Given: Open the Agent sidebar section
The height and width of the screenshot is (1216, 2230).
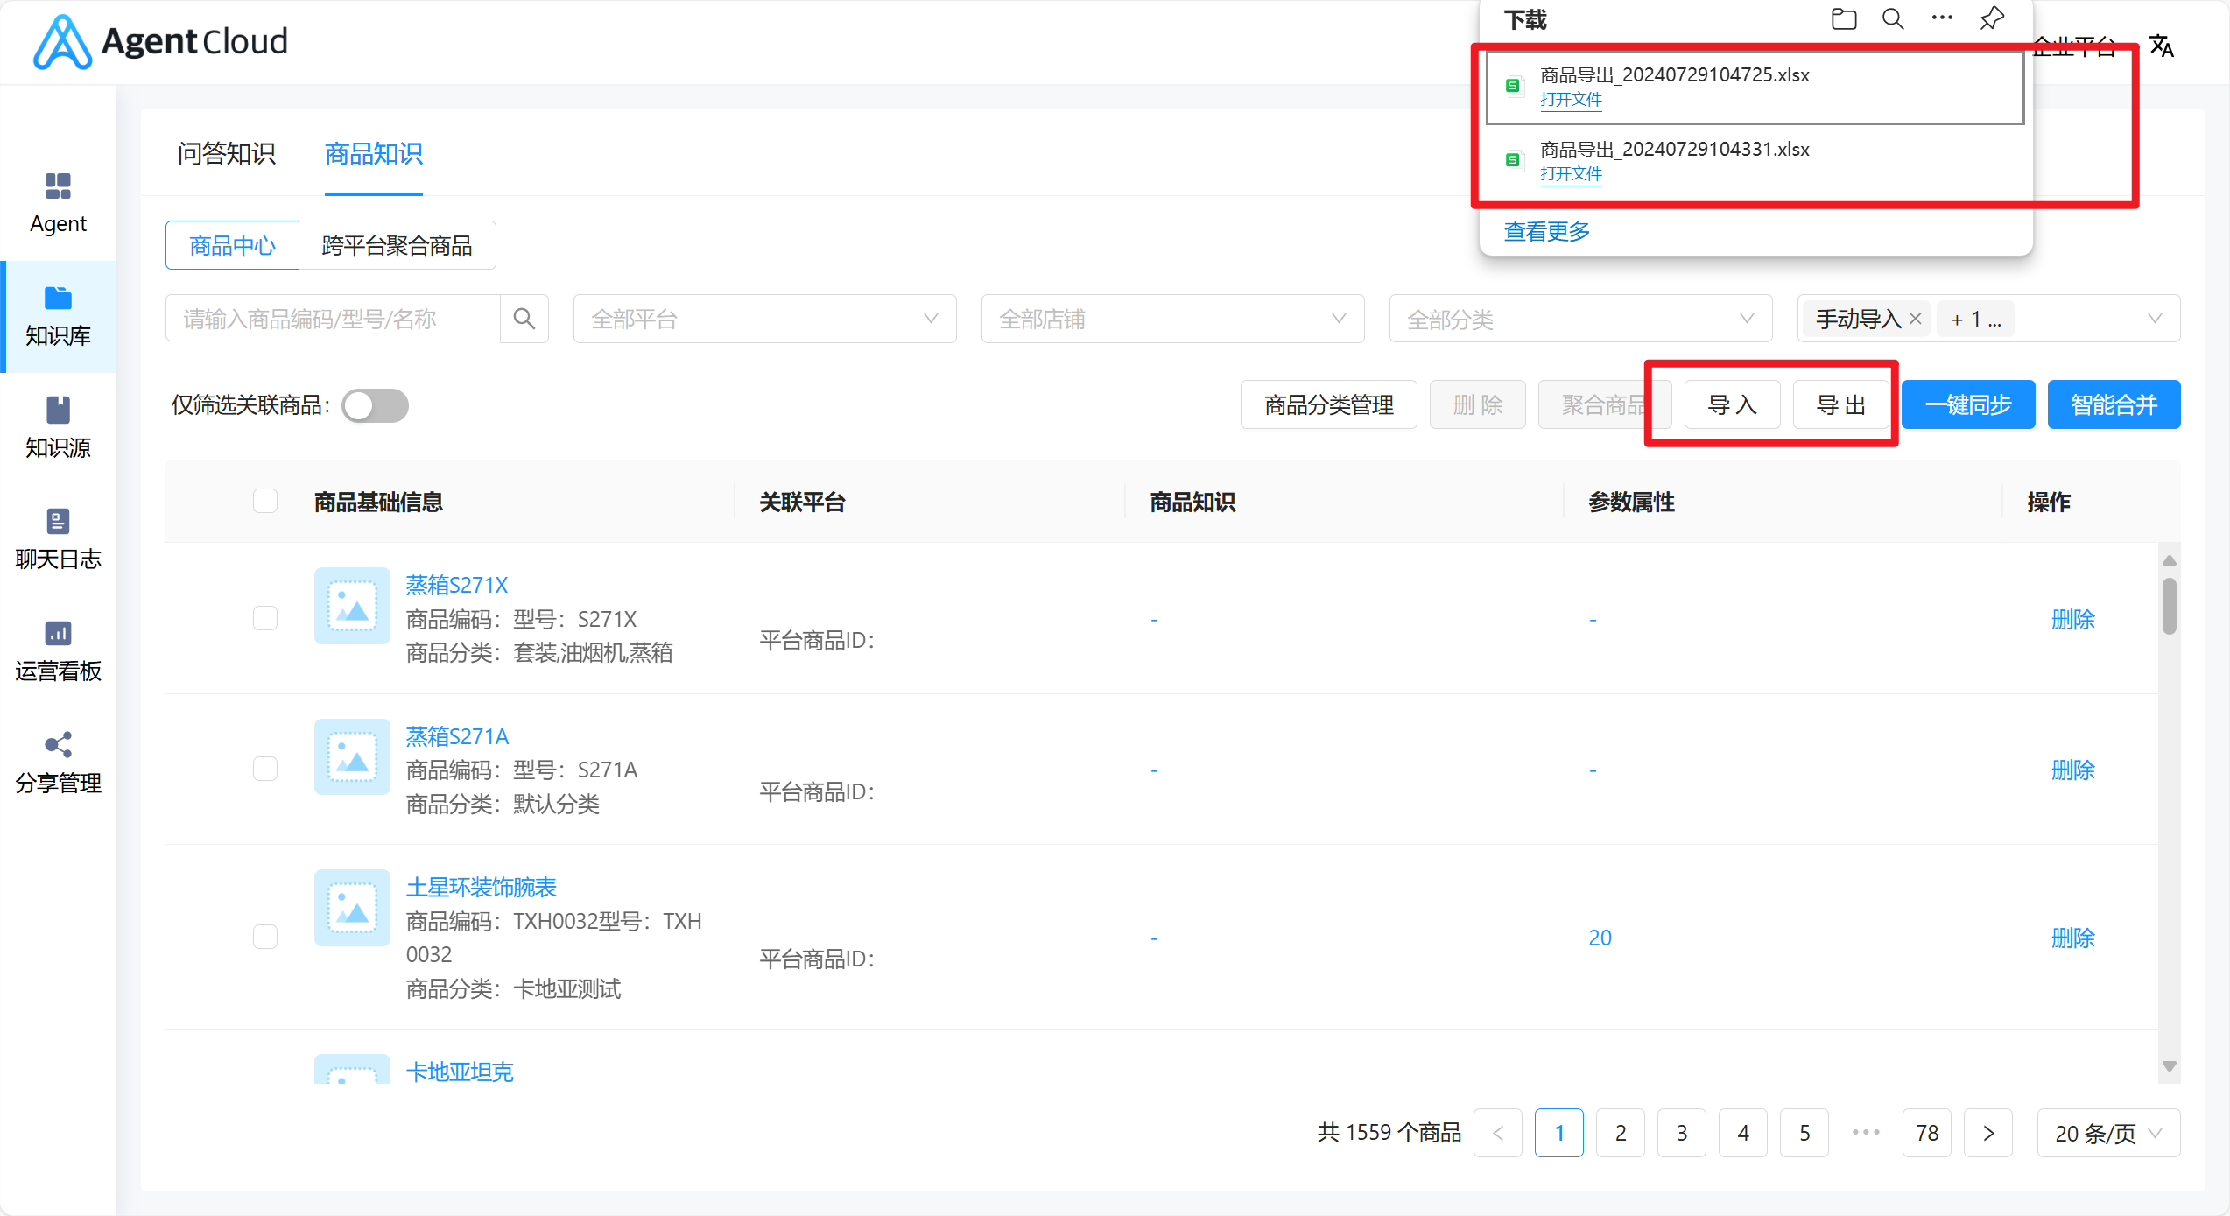Looking at the screenshot, I should coord(58,204).
